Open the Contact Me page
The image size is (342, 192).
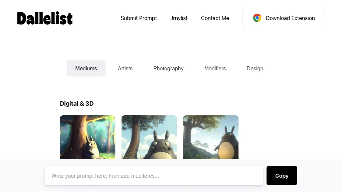point(215,18)
